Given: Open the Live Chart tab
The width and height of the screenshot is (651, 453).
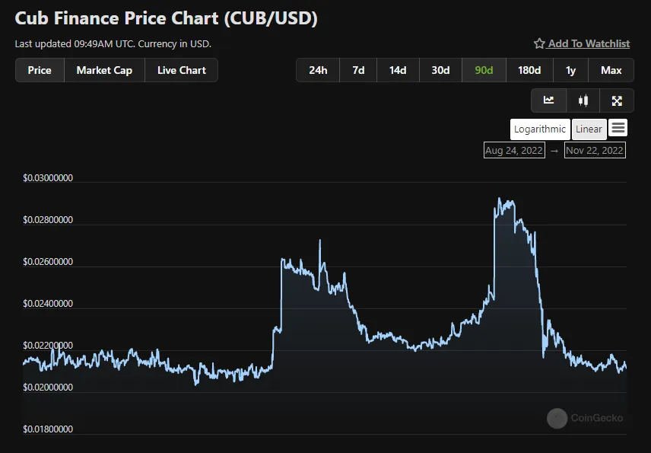Looking at the screenshot, I should pyautogui.click(x=182, y=70).
